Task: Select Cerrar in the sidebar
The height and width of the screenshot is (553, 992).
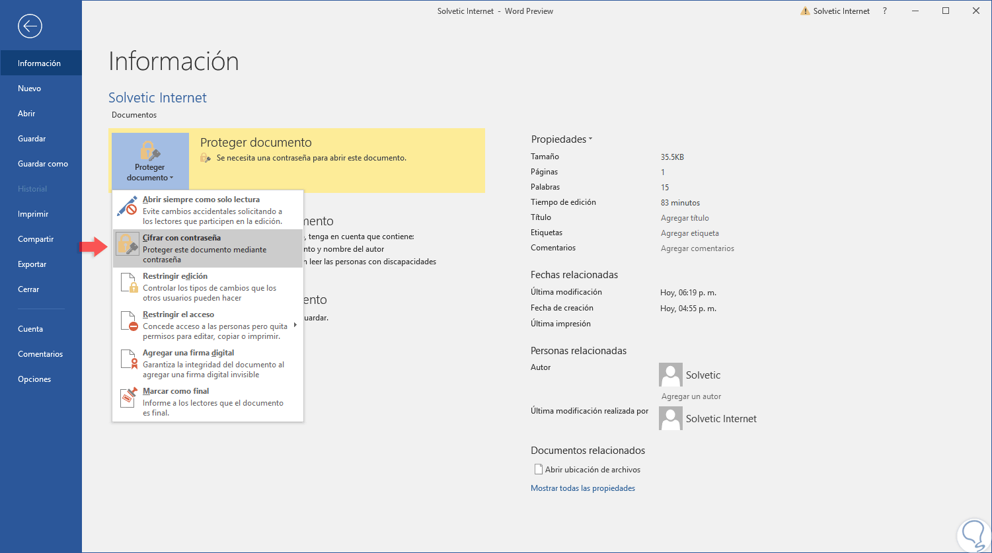Action: pos(41,289)
